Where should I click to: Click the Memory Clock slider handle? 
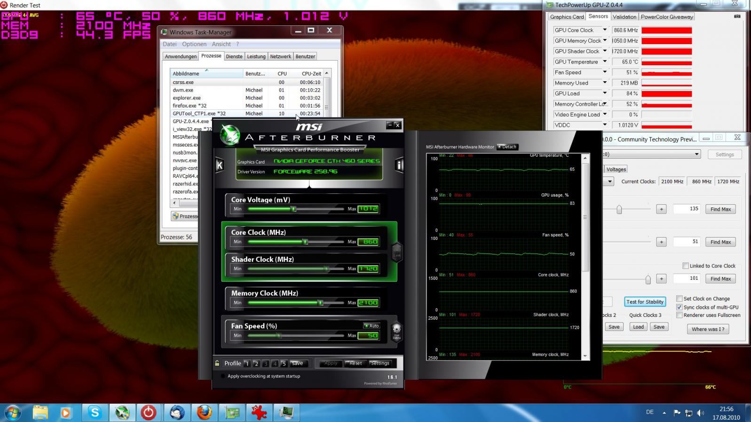(x=320, y=303)
